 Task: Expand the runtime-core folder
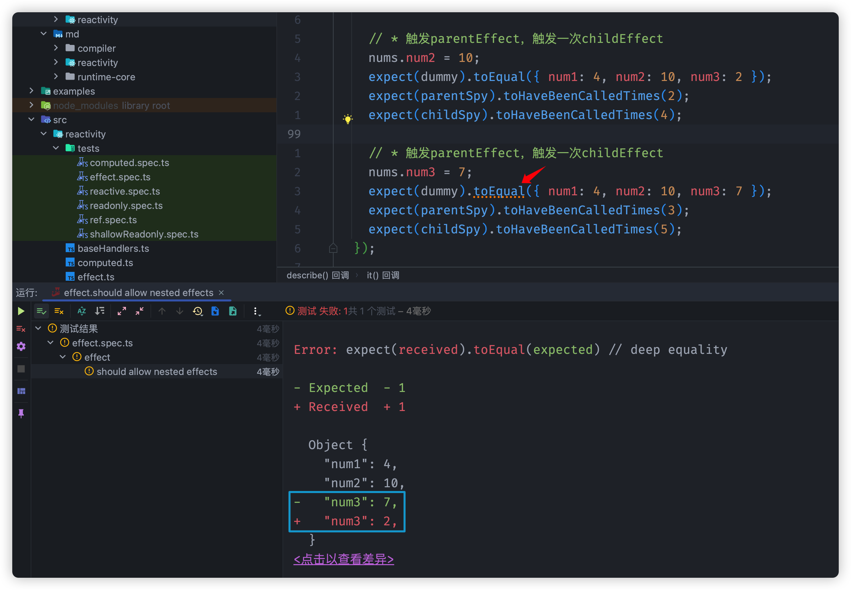click(56, 77)
